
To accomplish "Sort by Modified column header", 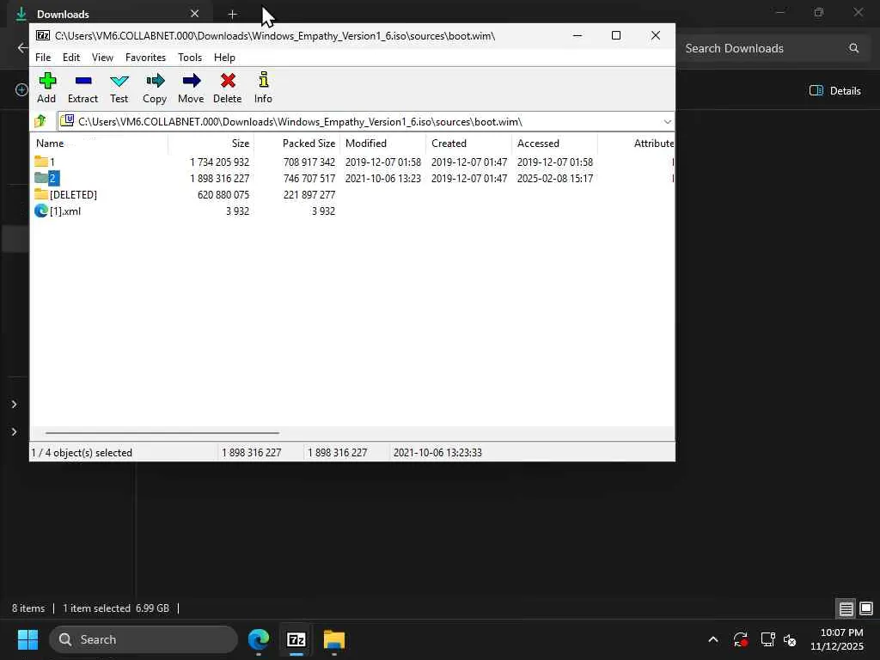I will 382,144.
